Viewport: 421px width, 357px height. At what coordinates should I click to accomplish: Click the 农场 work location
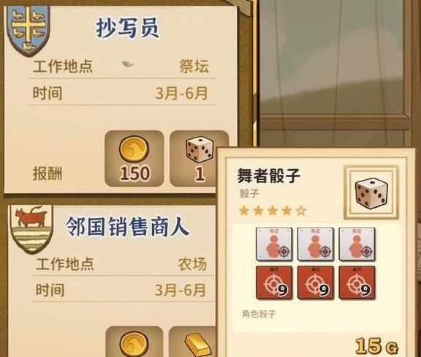point(192,263)
